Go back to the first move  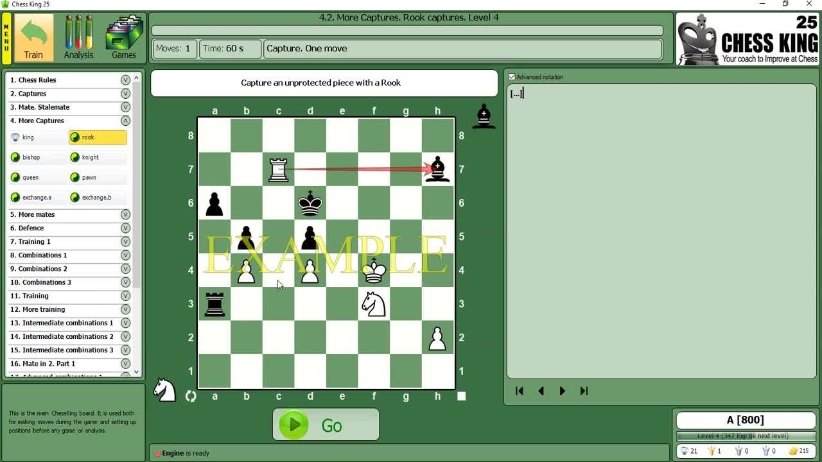520,391
